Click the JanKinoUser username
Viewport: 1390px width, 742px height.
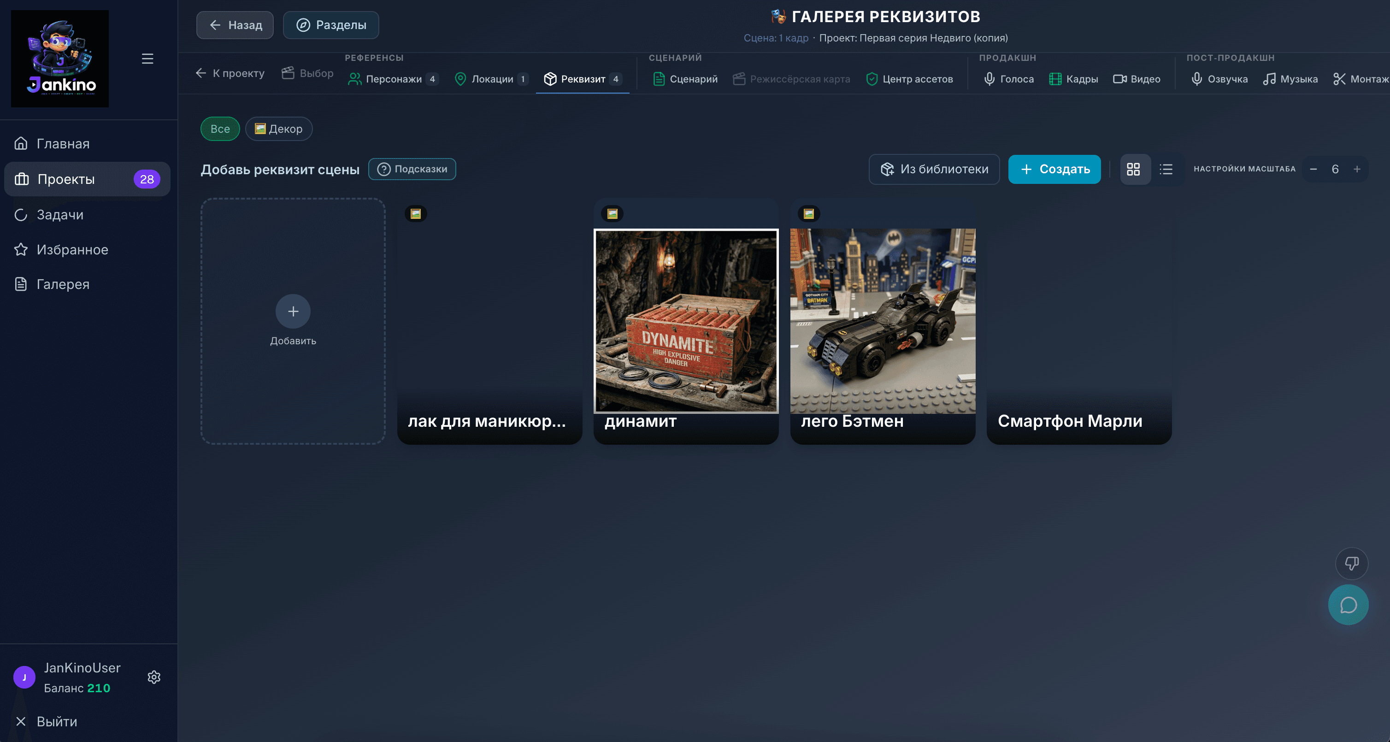click(82, 668)
